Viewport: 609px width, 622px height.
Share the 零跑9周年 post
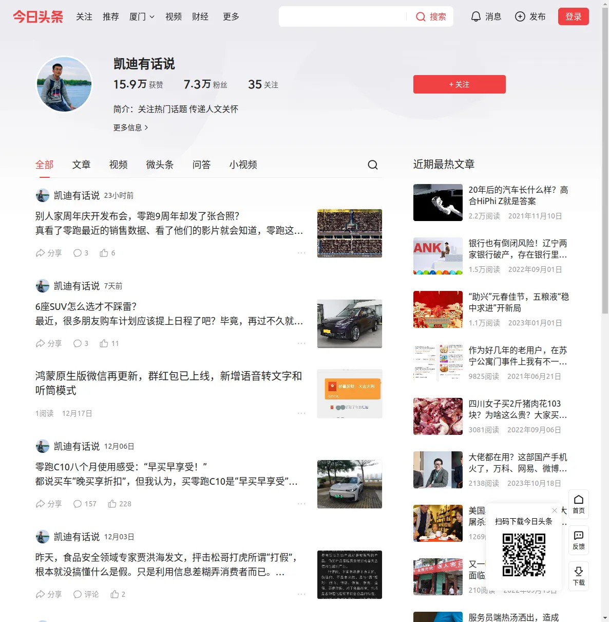click(49, 253)
